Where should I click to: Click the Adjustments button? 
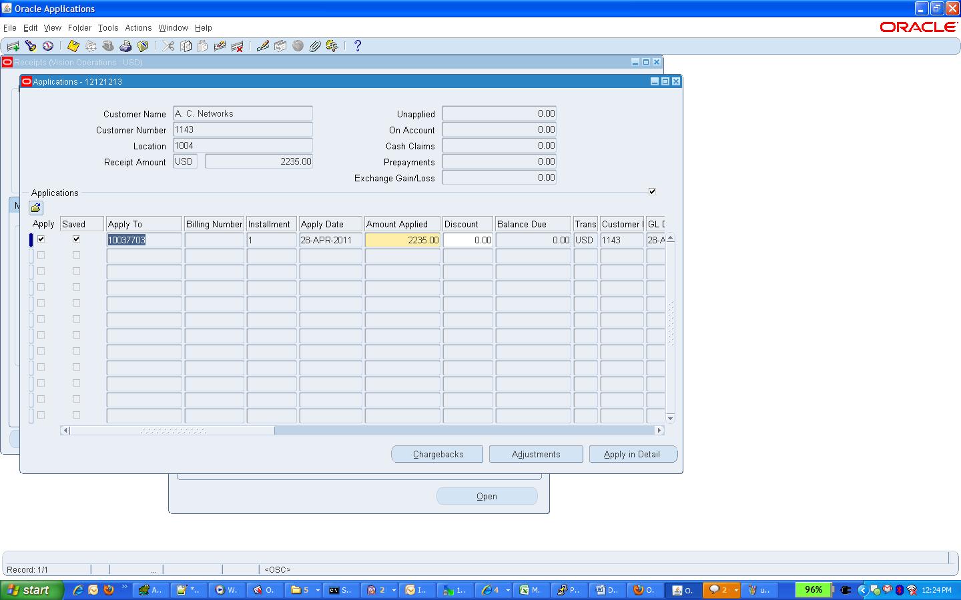(x=536, y=454)
